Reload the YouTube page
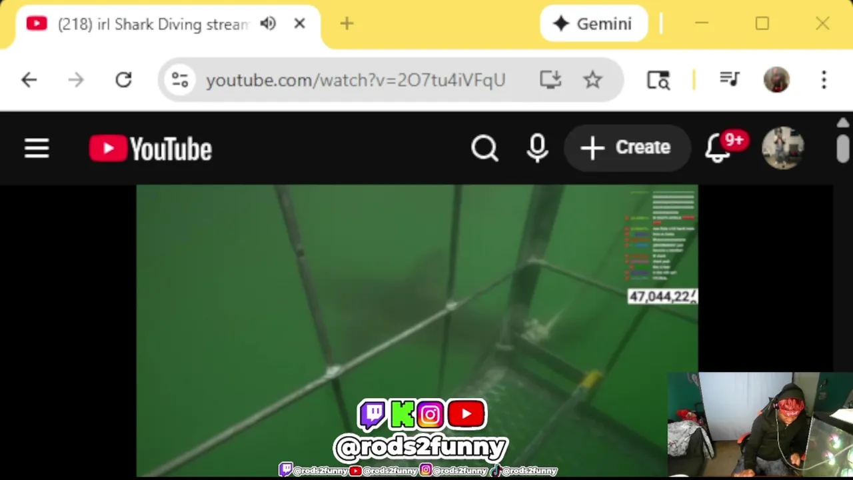Viewport: 853px width, 480px height. 123,80
